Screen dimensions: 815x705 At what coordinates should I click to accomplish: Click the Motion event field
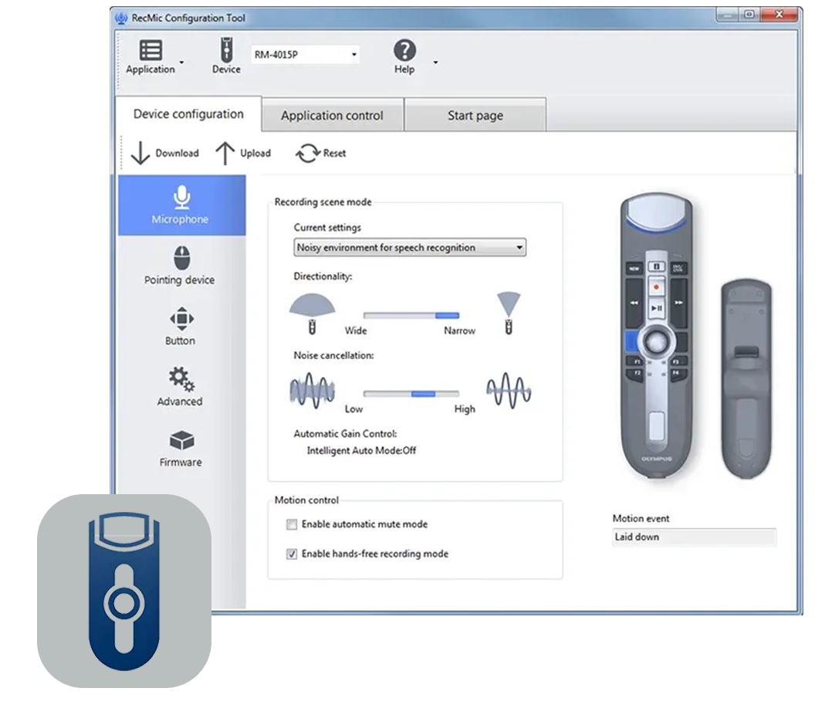695,537
